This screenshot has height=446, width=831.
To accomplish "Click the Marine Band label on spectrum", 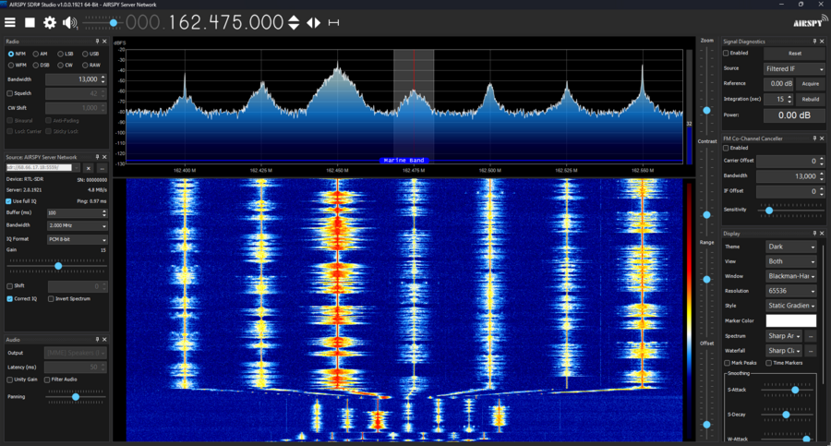I will tap(403, 160).
